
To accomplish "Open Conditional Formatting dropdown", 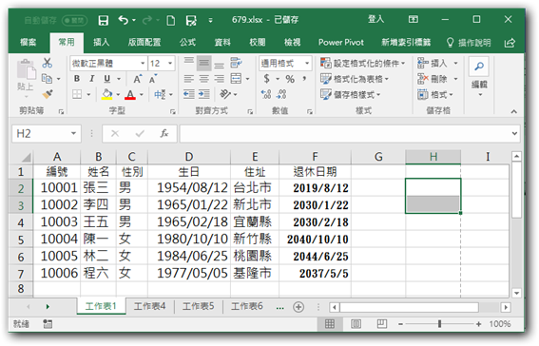I will 362,64.
